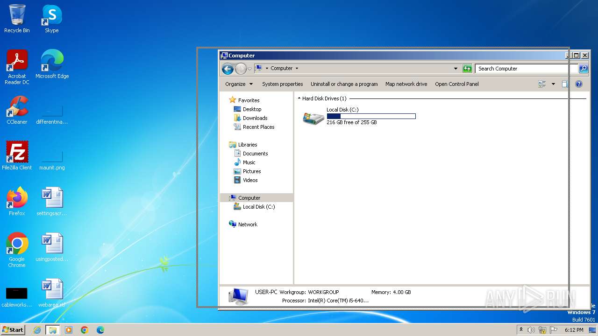Select the cableworks... desktop file

17,297
